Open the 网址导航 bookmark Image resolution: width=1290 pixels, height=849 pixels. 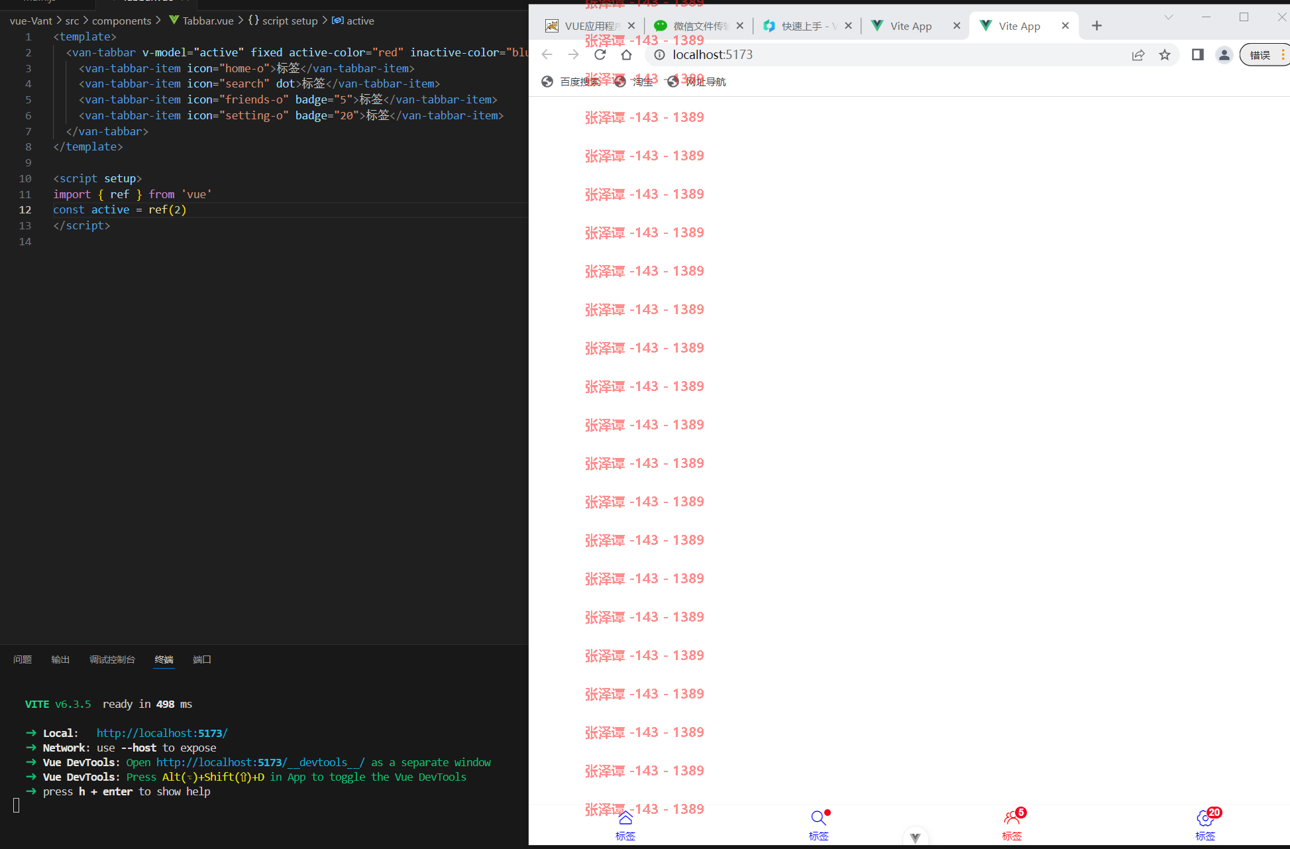click(696, 82)
